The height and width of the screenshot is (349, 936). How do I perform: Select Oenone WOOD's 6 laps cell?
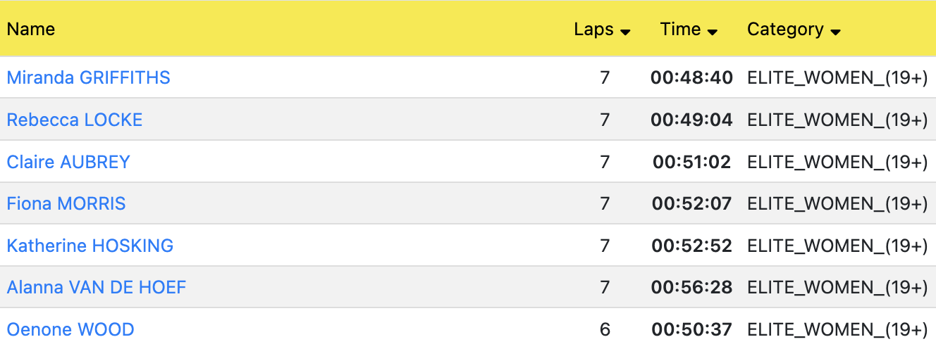(x=605, y=329)
